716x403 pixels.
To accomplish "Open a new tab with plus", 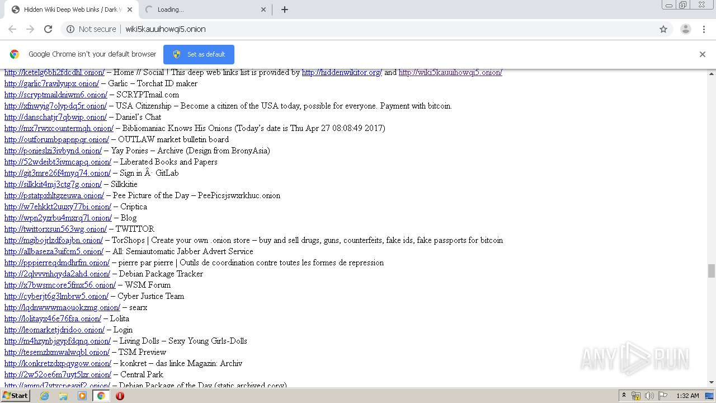I will click(284, 10).
